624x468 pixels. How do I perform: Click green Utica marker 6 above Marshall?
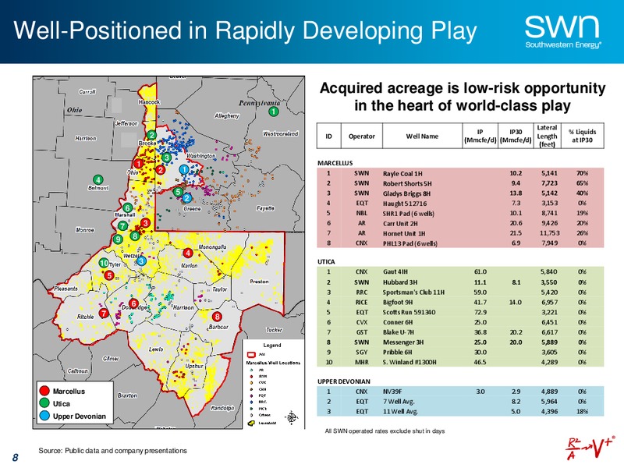(x=127, y=207)
